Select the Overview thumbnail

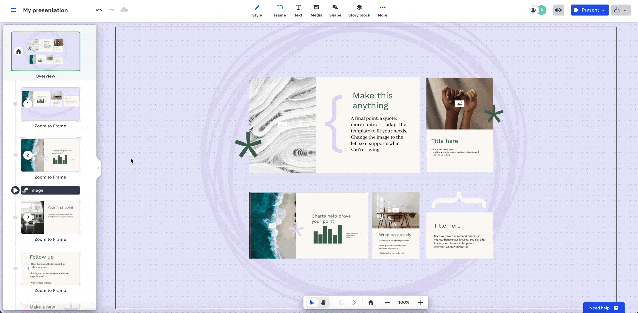pyautogui.click(x=46, y=51)
